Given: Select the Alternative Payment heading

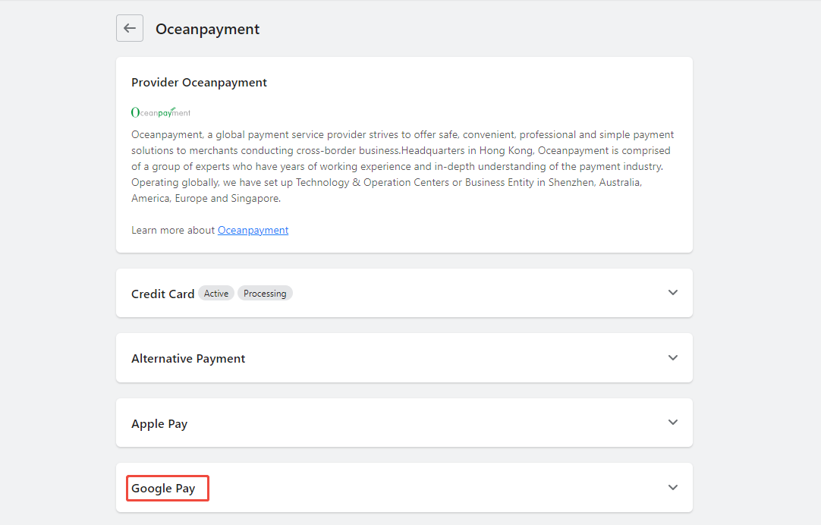Looking at the screenshot, I should coord(188,359).
